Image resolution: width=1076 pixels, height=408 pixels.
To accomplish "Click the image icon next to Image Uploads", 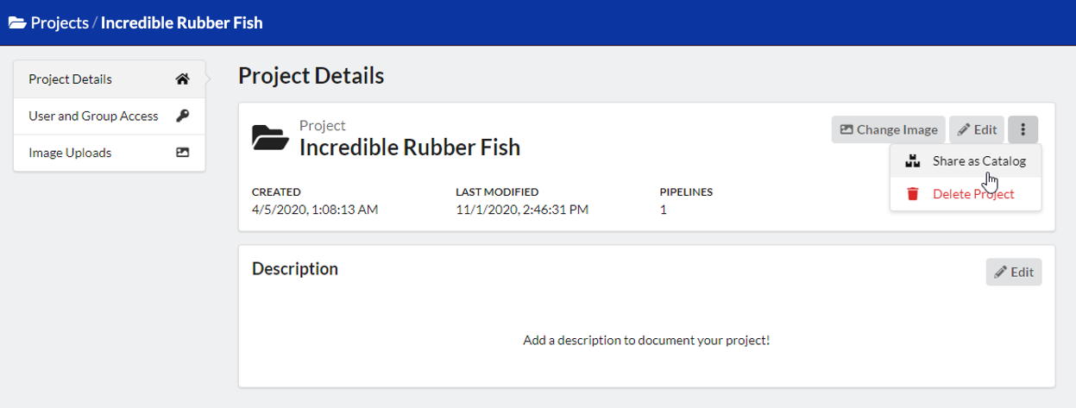I will coord(182,153).
